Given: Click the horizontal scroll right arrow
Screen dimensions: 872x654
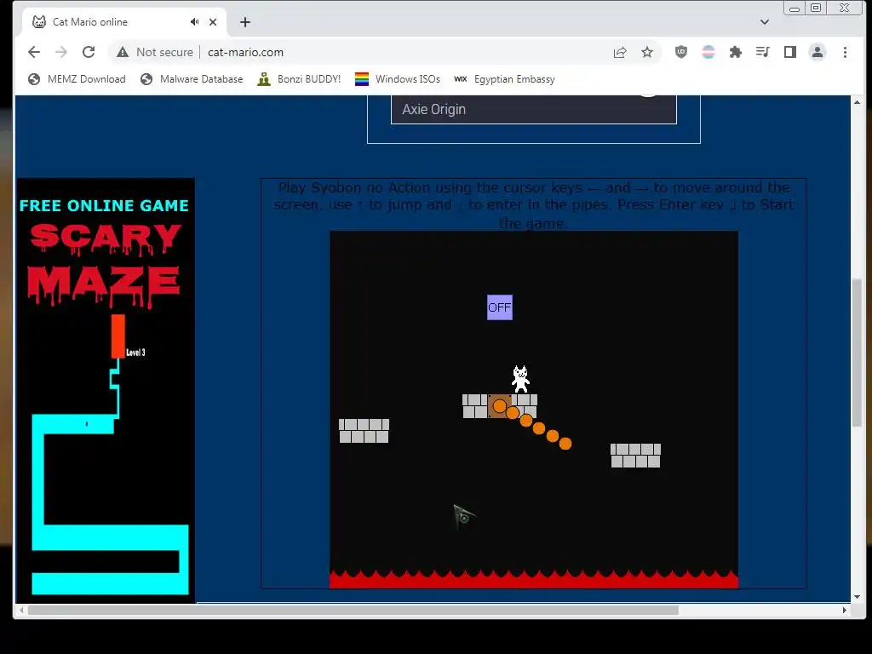Looking at the screenshot, I should pyautogui.click(x=844, y=610).
